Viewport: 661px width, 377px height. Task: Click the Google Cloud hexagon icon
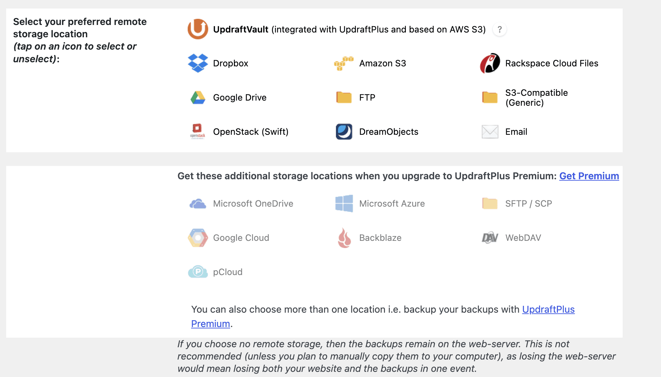[x=198, y=238]
